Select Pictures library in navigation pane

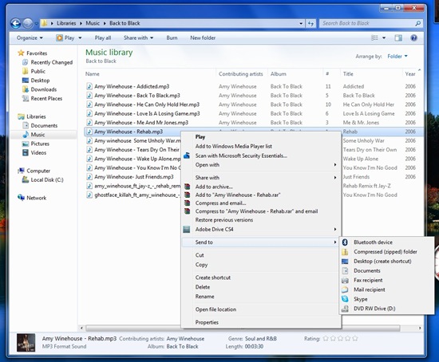(40, 144)
